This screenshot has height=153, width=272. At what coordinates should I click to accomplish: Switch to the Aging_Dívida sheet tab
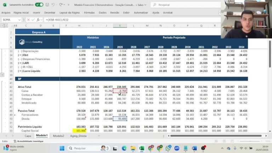tap(79, 136)
